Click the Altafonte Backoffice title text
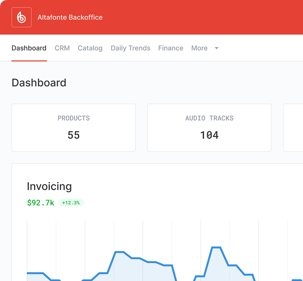 pyautogui.click(x=70, y=18)
